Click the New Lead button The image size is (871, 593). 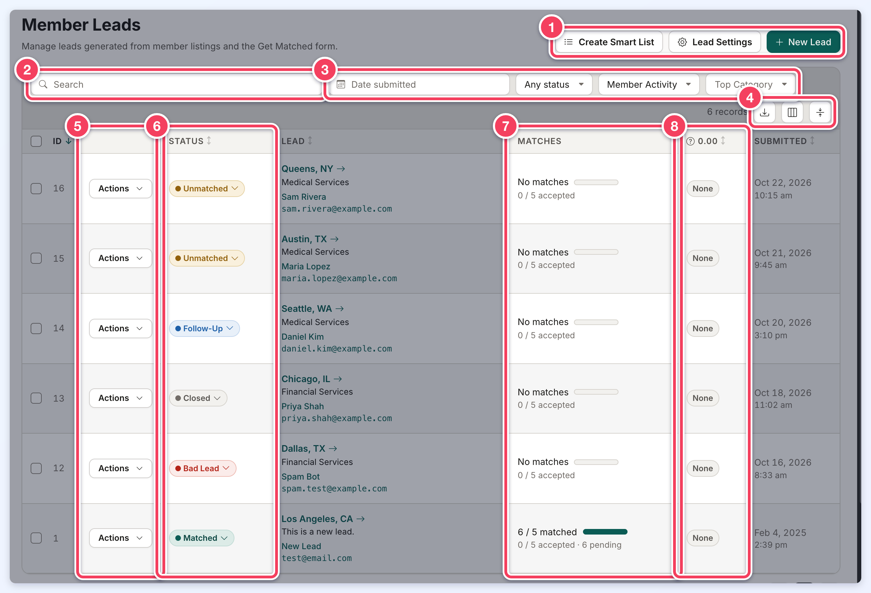coord(803,42)
